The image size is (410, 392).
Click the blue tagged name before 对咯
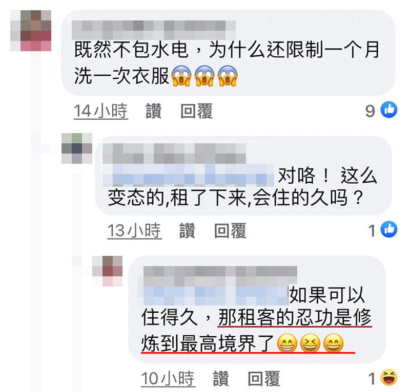(188, 175)
